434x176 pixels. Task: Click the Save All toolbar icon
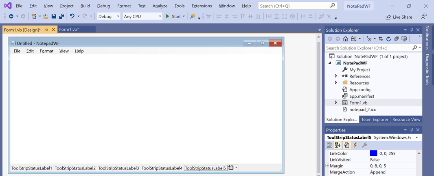61,17
